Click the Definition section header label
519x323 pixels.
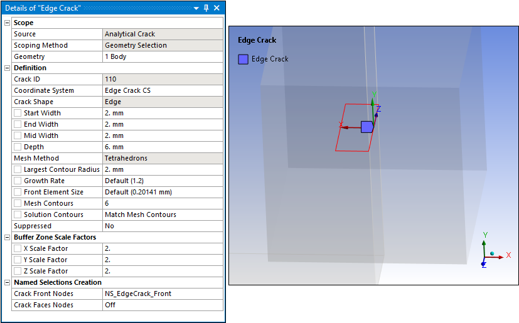pyautogui.click(x=30, y=68)
